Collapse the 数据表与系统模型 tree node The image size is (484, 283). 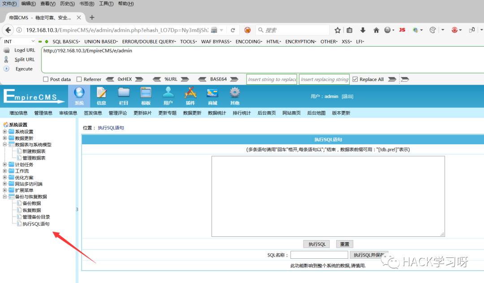4,144
